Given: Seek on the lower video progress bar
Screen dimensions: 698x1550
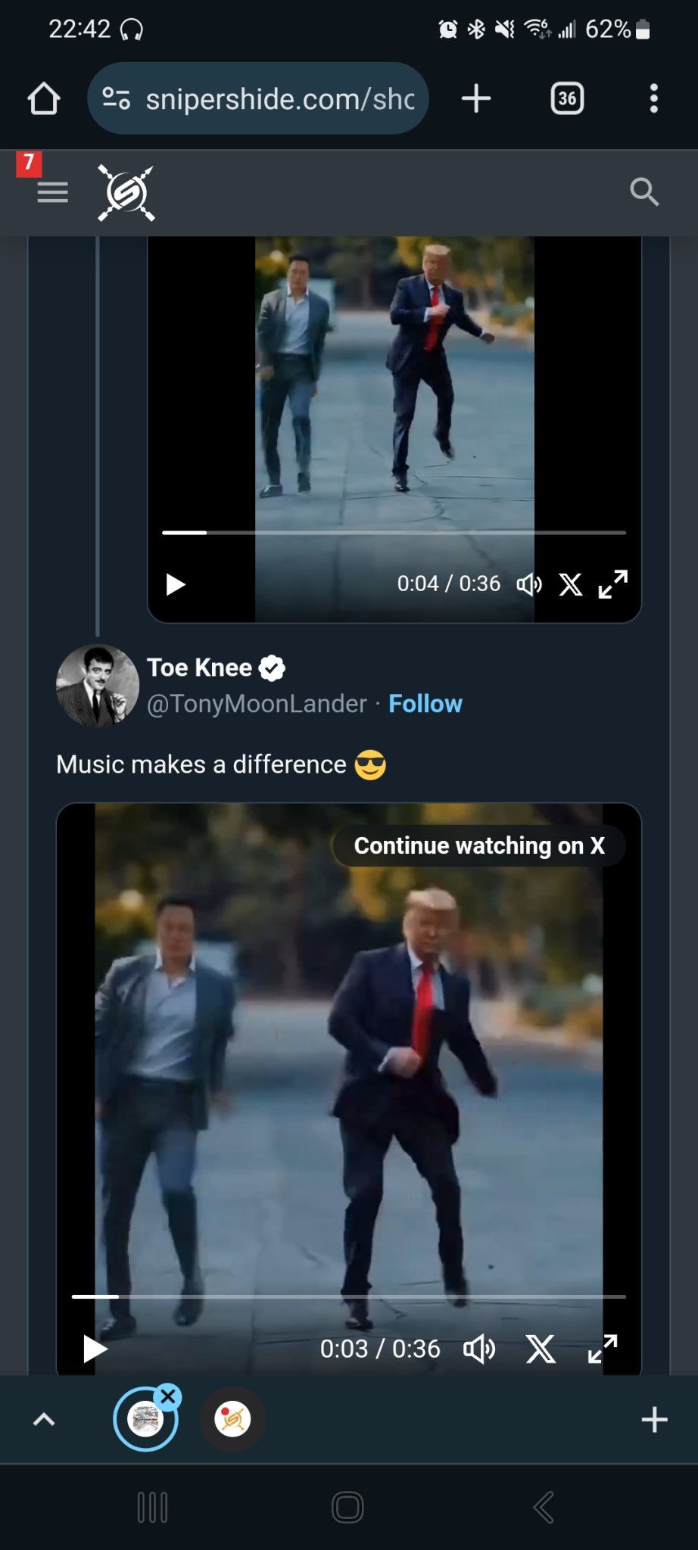Looking at the screenshot, I should coord(348,1296).
